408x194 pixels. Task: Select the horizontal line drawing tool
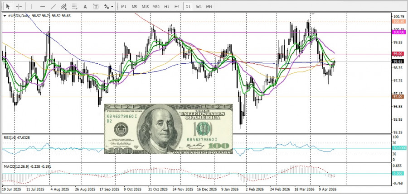43,7
